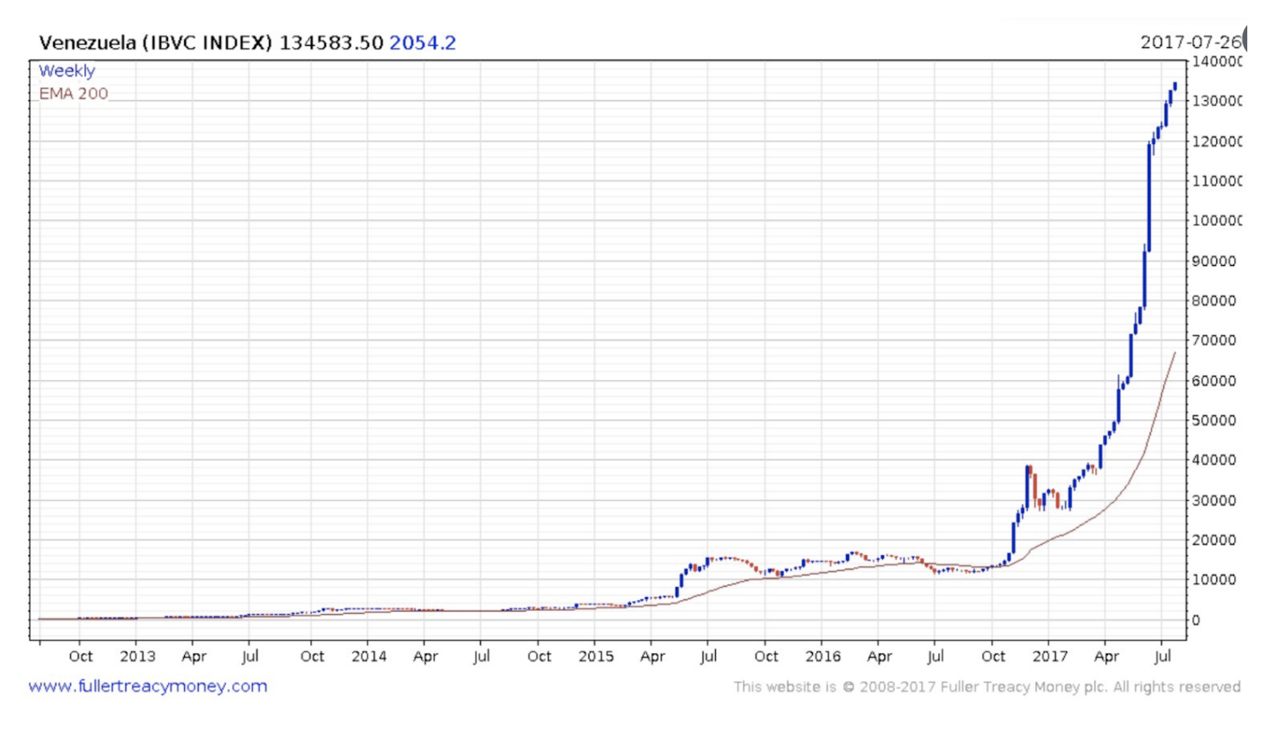Click the 80000 y-axis label
This screenshot has width=1275, height=729.
(x=1214, y=301)
